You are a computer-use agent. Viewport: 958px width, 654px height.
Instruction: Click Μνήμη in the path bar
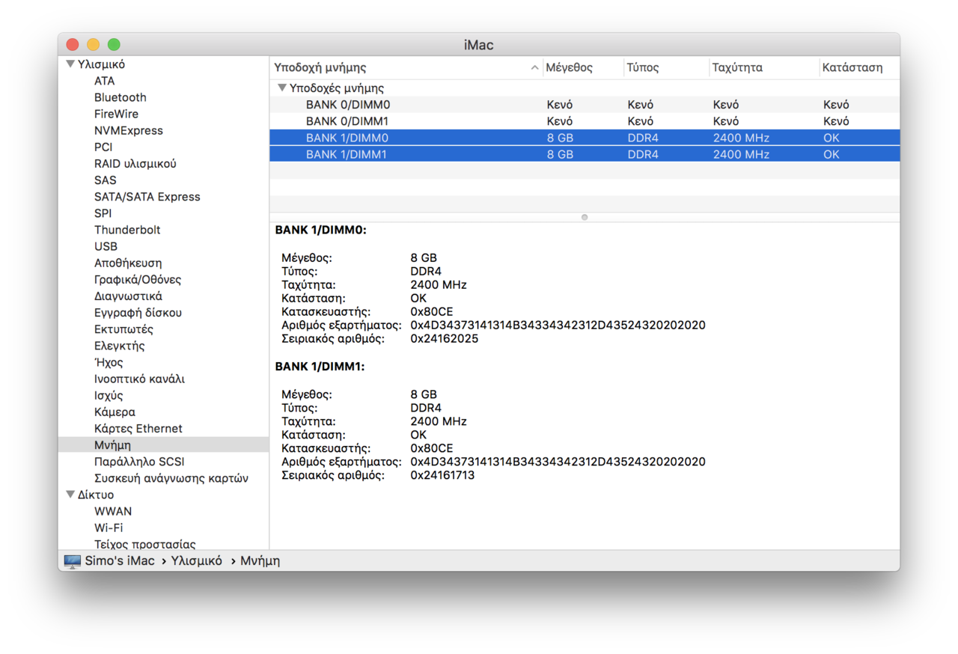tap(260, 560)
